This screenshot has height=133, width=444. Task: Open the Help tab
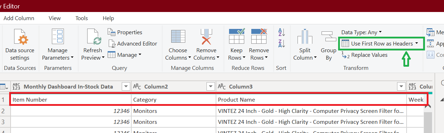coord(108,18)
